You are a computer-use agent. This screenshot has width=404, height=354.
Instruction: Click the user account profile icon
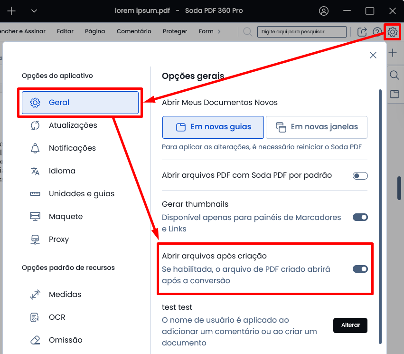pos(324,11)
